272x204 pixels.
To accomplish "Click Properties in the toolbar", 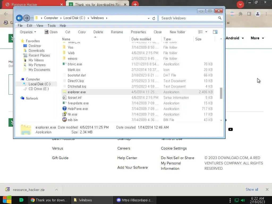I will [138, 32].
